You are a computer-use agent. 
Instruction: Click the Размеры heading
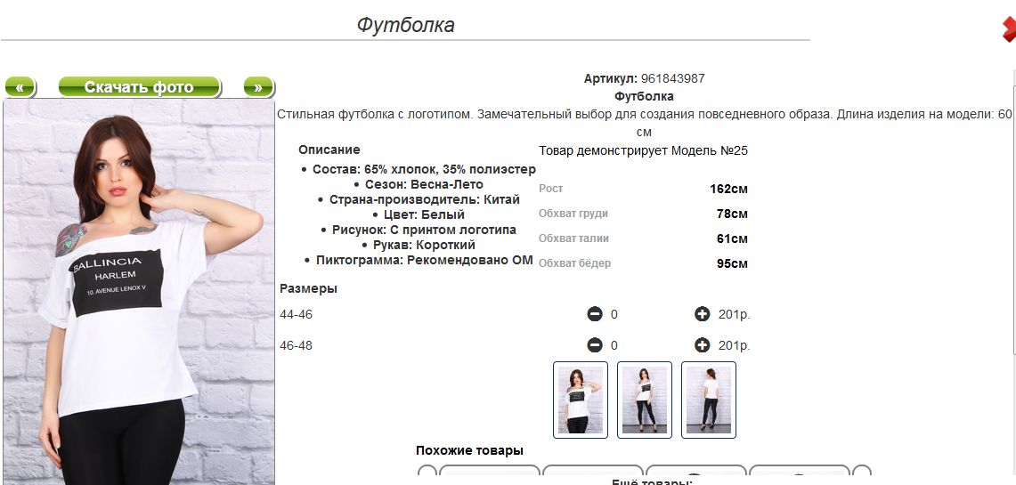308,289
